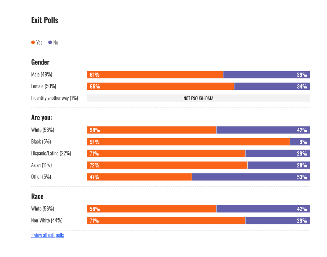This screenshot has height=257, width=327.
Task: Click the Exit Polls heading
Action: tap(45, 20)
